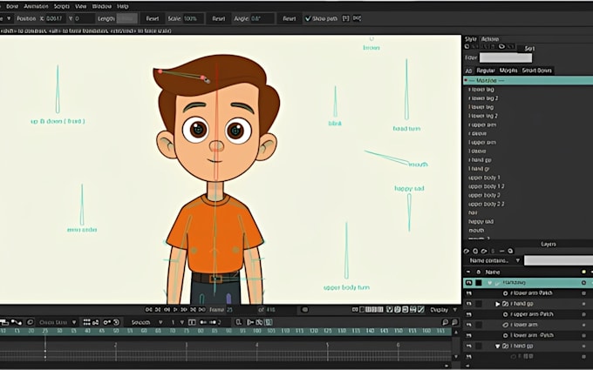Click the highlighted icon in timeline toolbar
This screenshot has width=593, height=370.
[268, 322]
